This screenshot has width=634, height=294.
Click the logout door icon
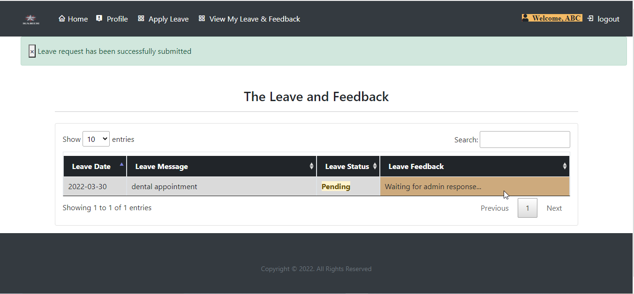point(590,19)
